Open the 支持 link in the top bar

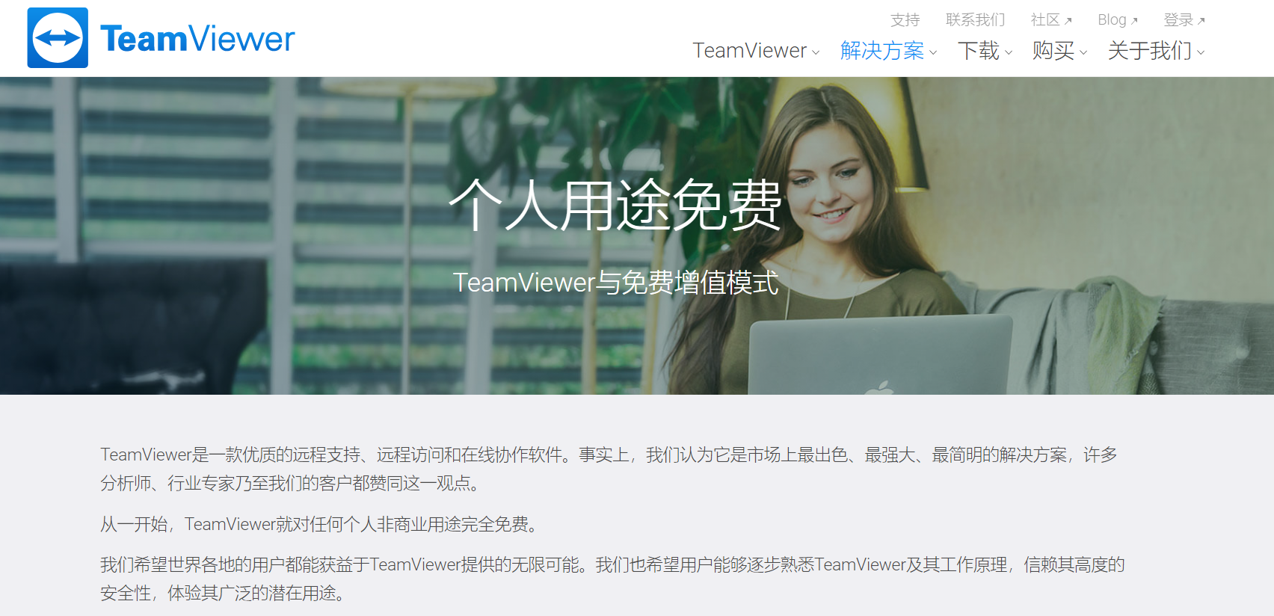(905, 20)
